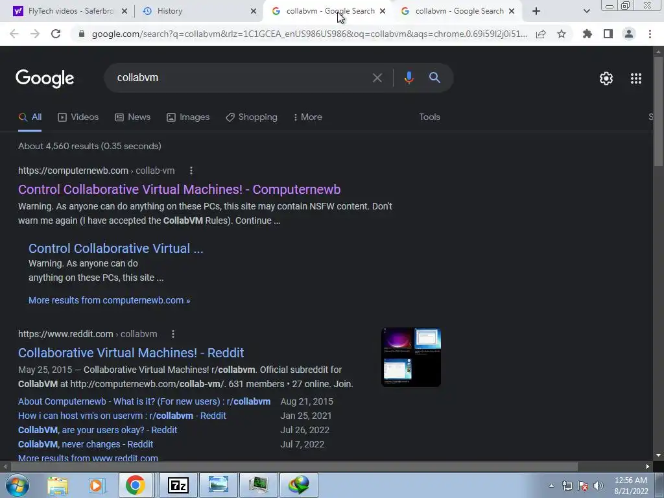Viewport: 664px width, 498px height.
Task: Click the Chrome back arrow
Action: (x=14, y=34)
